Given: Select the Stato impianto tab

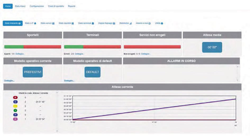Looking at the screenshot, I should 13,23.
